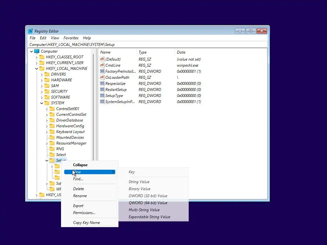
Task: Click the DWORD icon beside Respecialize
Action: point(102,83)
